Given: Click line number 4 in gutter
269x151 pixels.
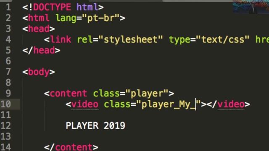Looking at the screenshot, I should 8,40.
